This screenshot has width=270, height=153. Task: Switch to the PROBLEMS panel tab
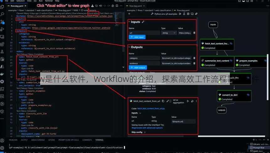pos(13,140)
